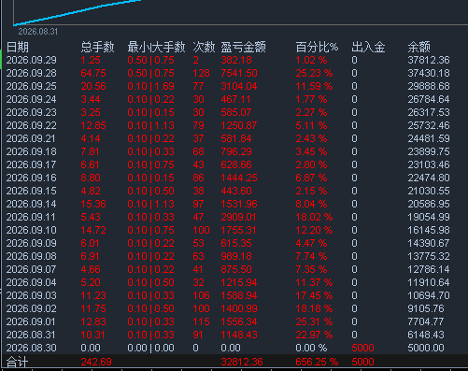Click profit amount 1250.87

pyautogui.click(x=239, y=125)
